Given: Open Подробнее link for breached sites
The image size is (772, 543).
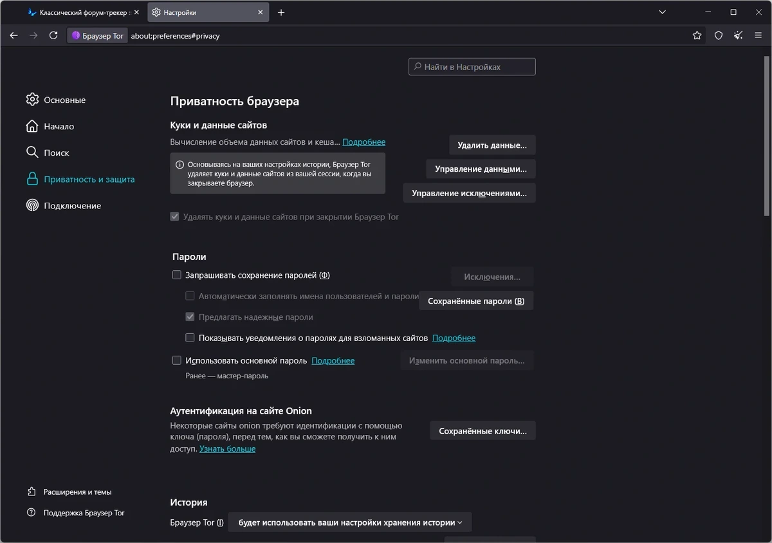Looking at the screenshot, I should tap(454, 338).
